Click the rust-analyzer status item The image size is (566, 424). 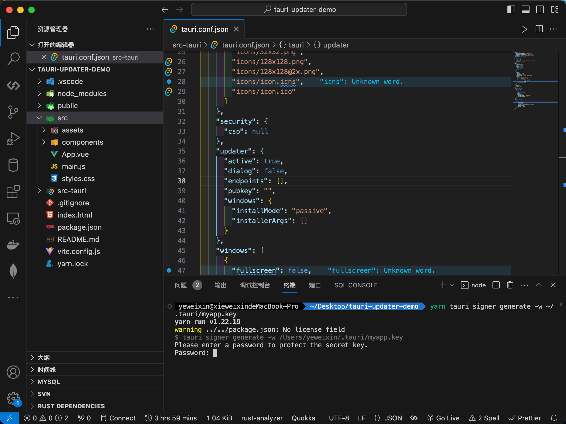pyautogui.click(x=262, y=418)
